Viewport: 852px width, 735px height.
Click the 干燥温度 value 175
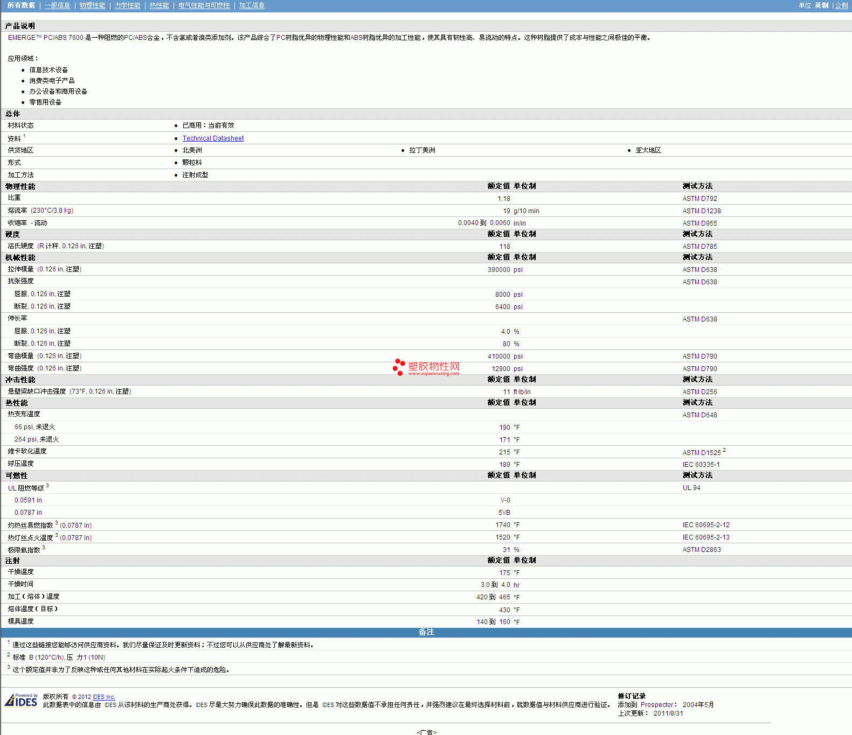[504, 573]
